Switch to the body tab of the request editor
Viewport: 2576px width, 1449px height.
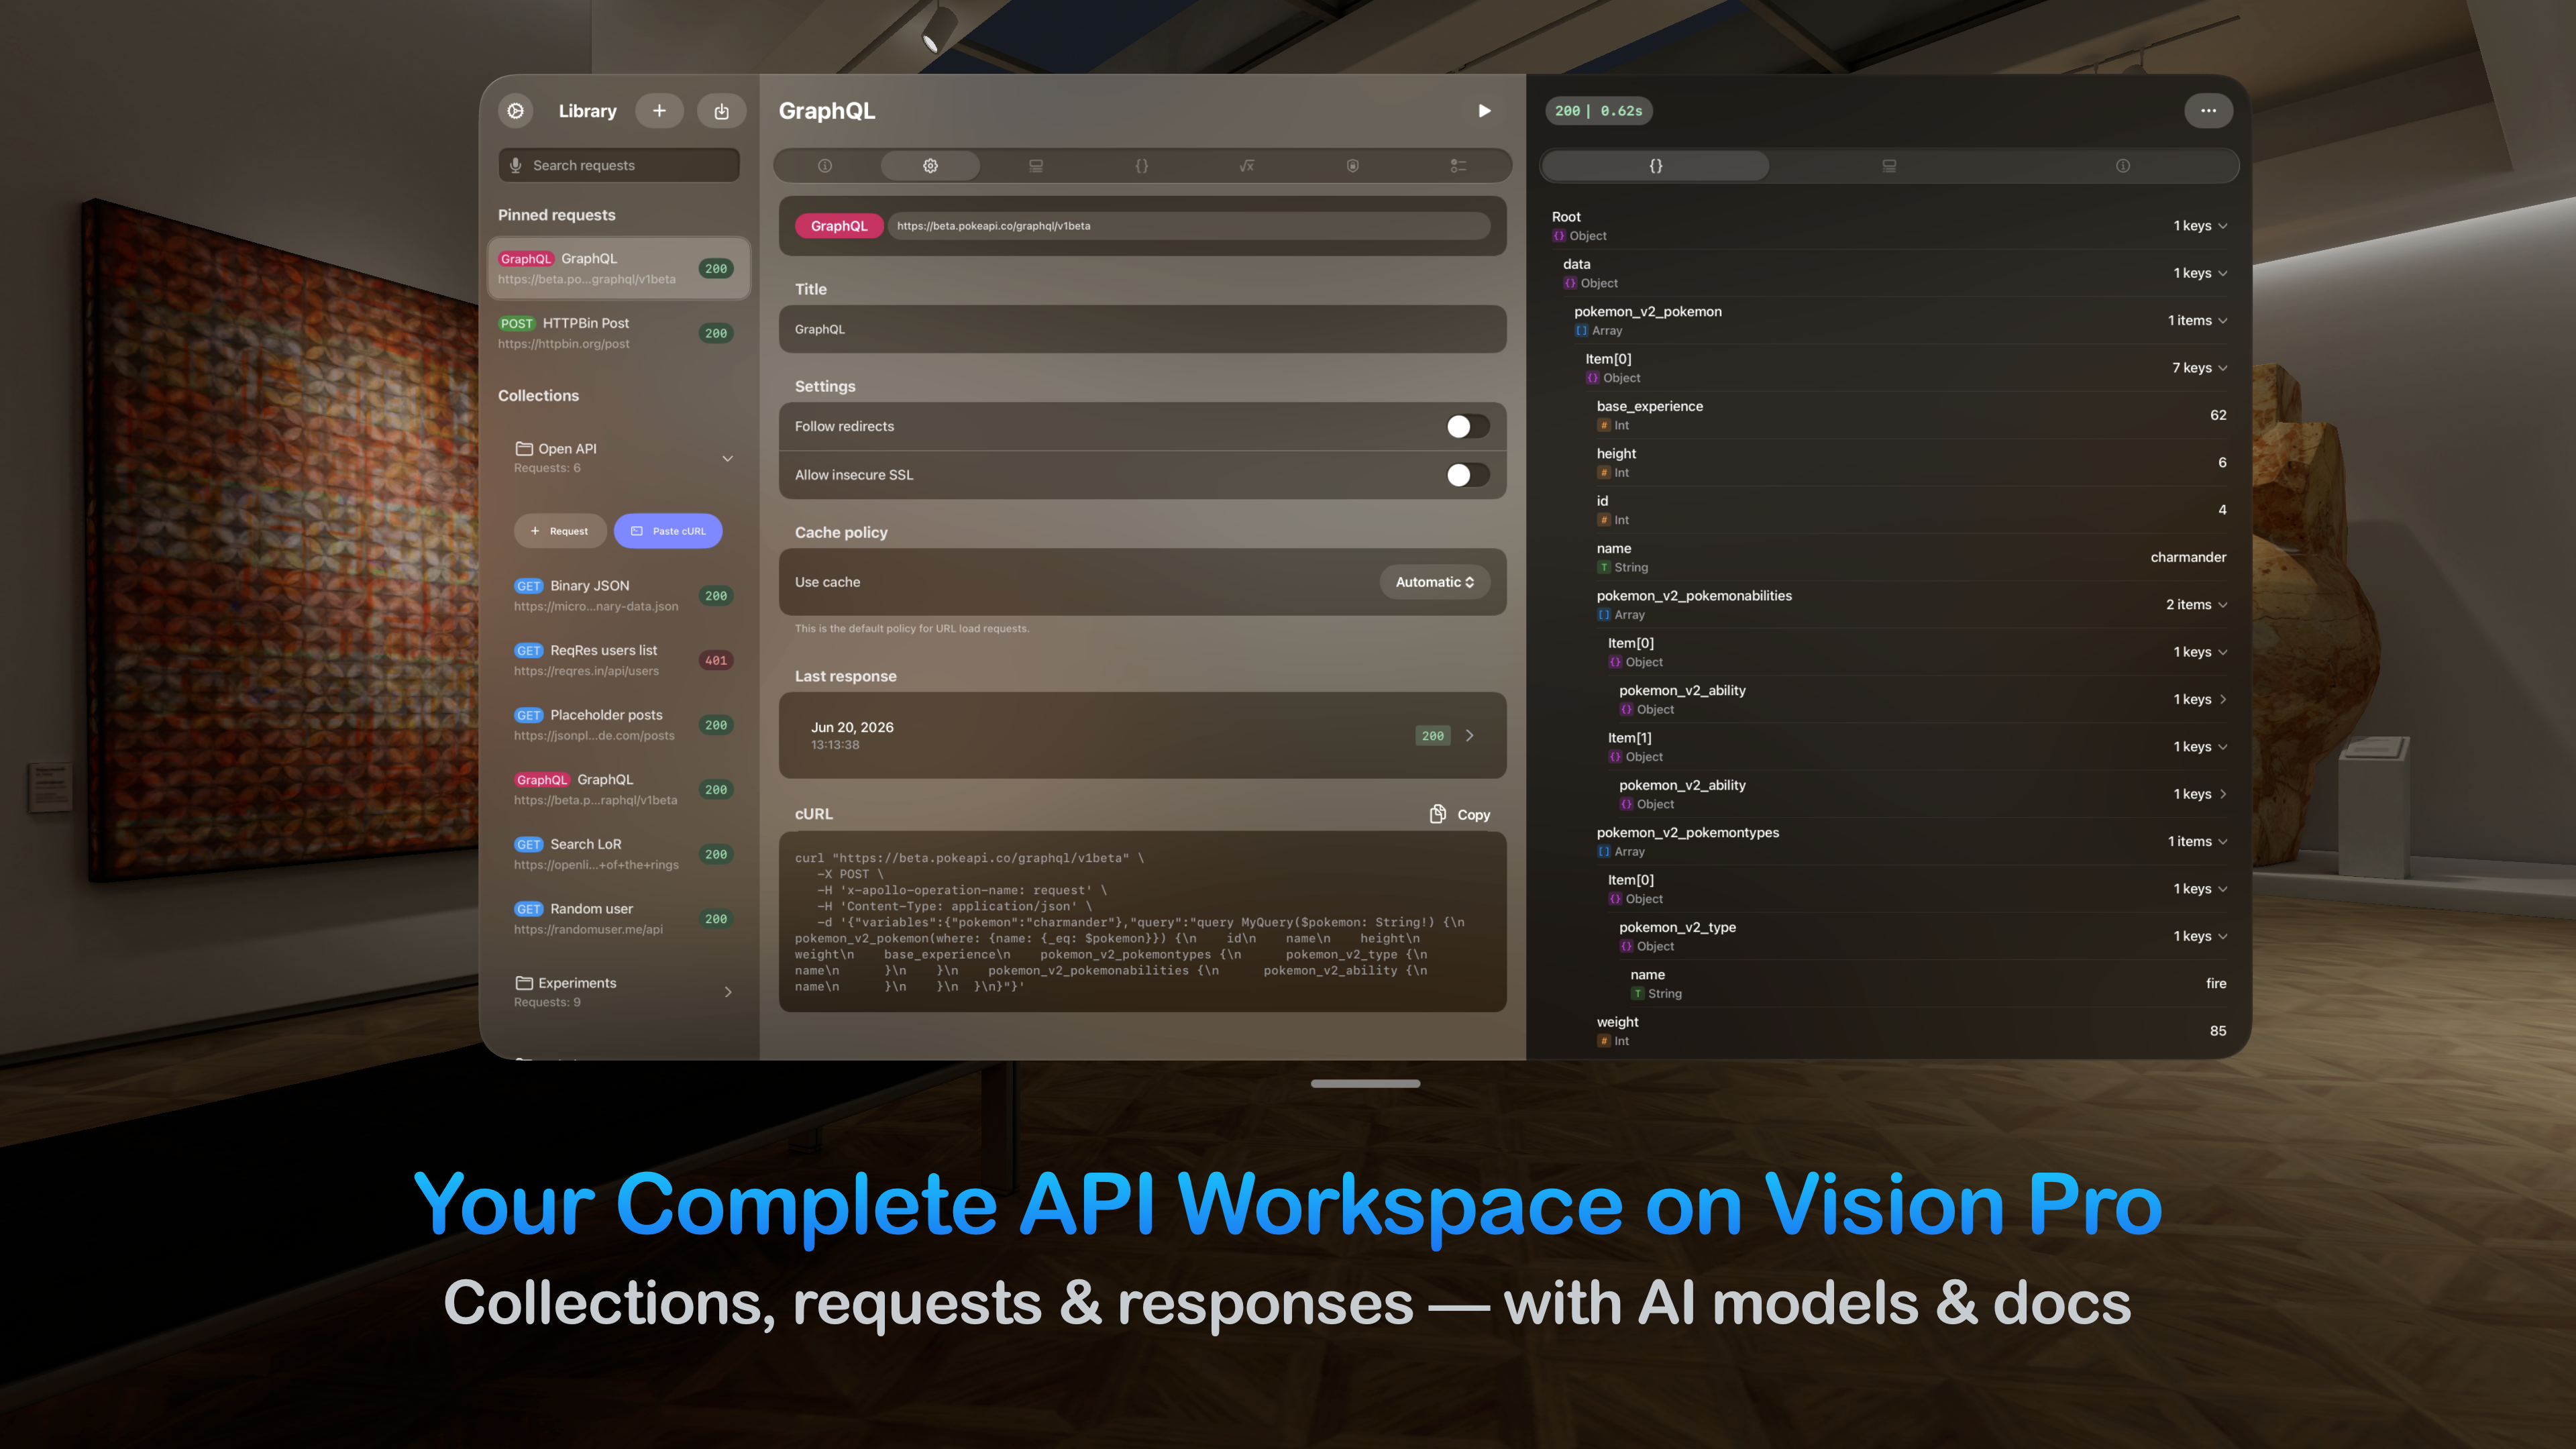pyautogui.click(x=1036, y=166)
